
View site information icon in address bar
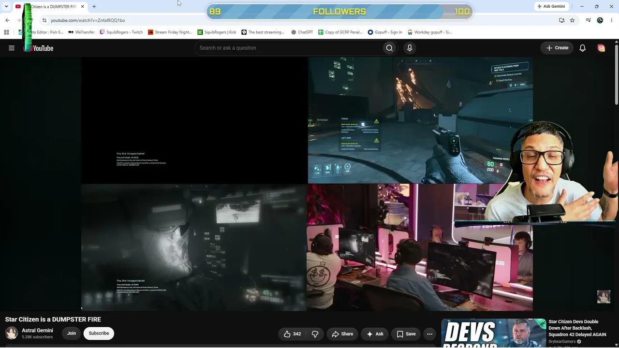44,20
